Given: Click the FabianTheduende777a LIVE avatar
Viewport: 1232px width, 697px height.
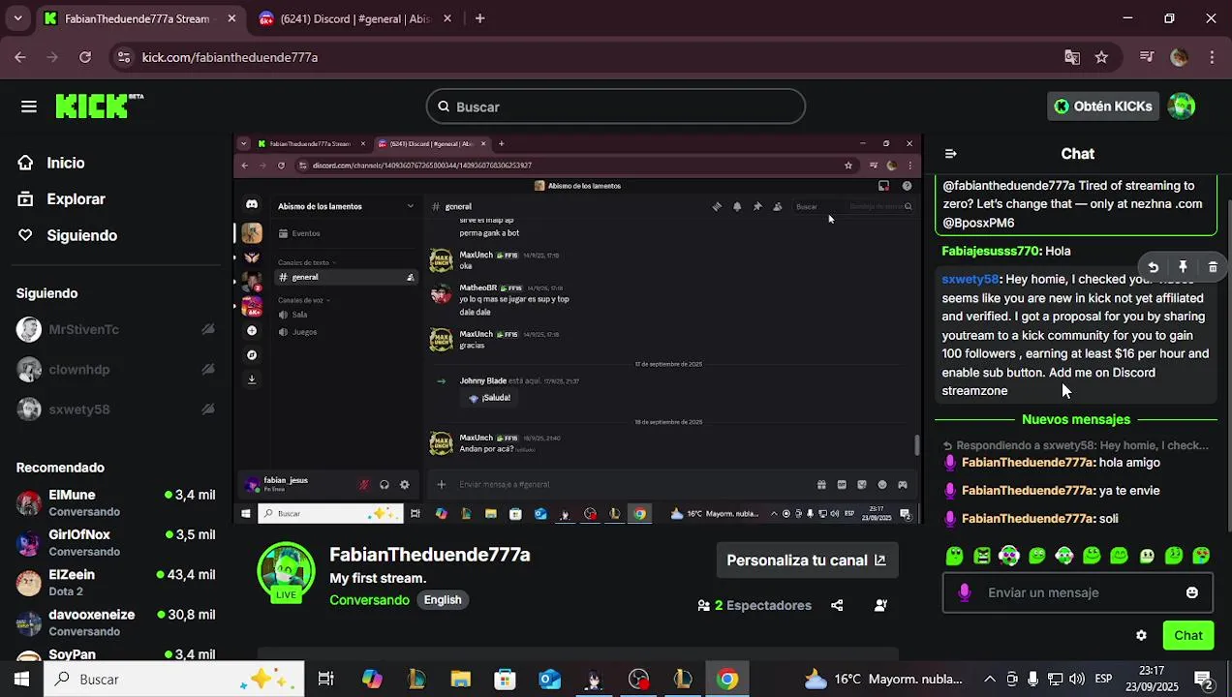Looking at the screenshot, I should click(286, 572).
